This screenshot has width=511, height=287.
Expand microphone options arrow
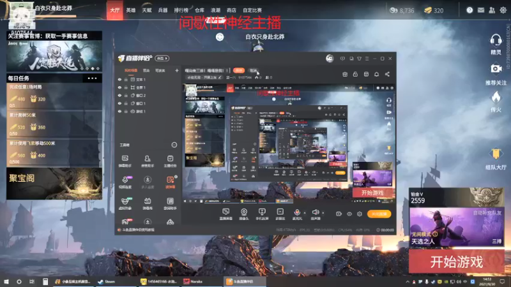(305, 213)
